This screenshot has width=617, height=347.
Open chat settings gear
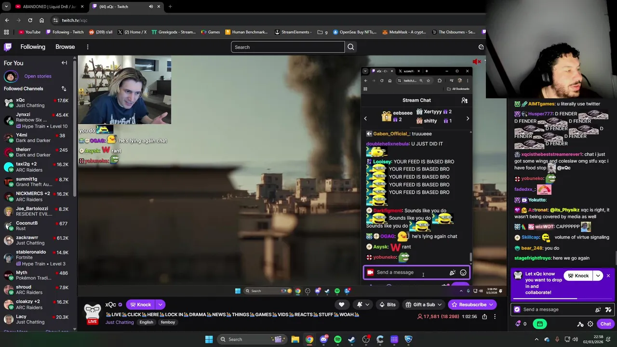click(590, 324)
